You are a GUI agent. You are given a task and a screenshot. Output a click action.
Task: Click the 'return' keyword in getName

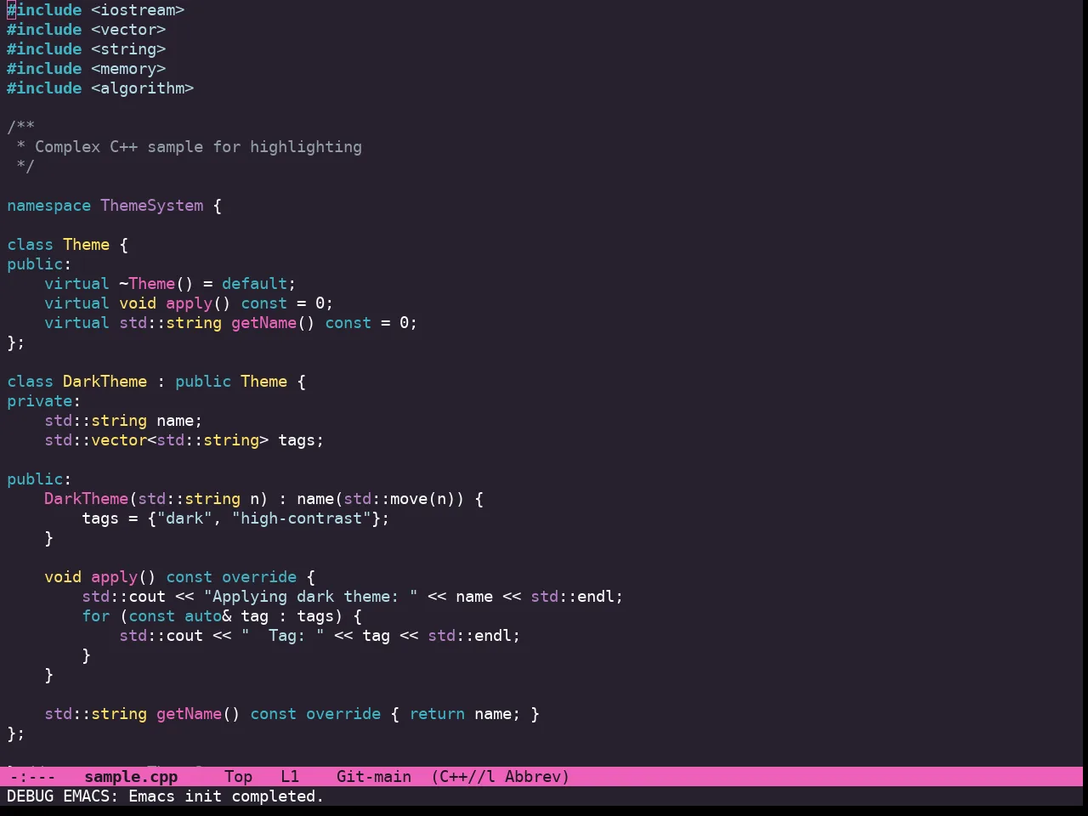(437, 714)
